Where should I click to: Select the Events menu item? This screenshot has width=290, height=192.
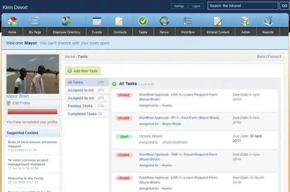[97, 32]
